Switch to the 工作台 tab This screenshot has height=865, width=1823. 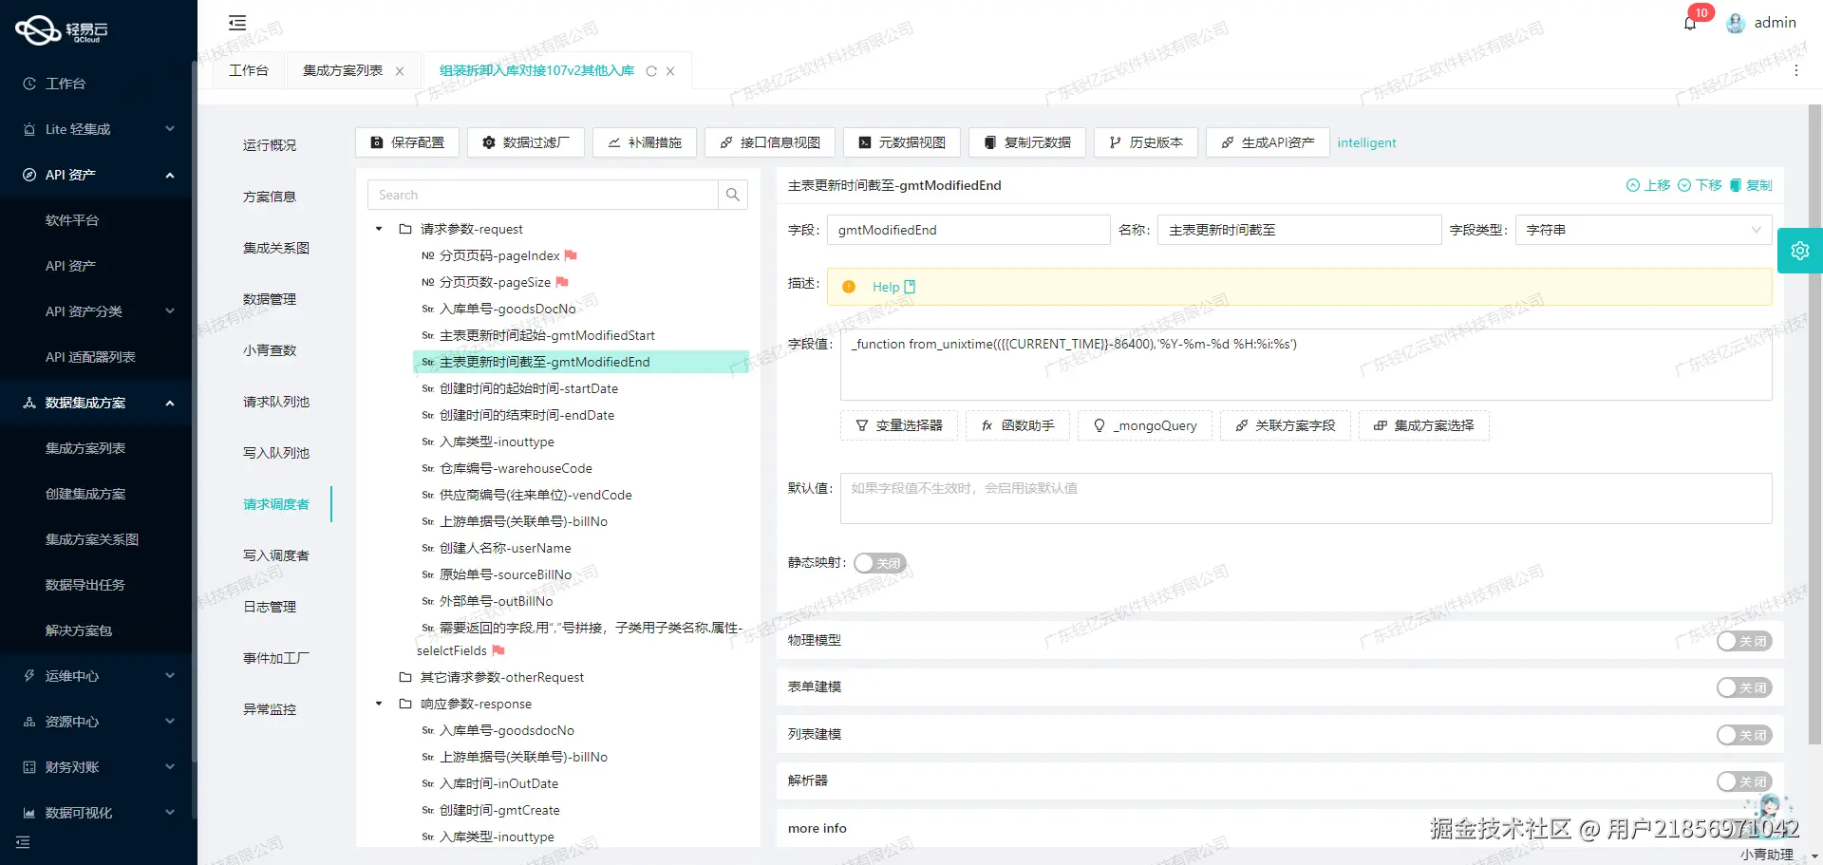[x=248, y=69]
